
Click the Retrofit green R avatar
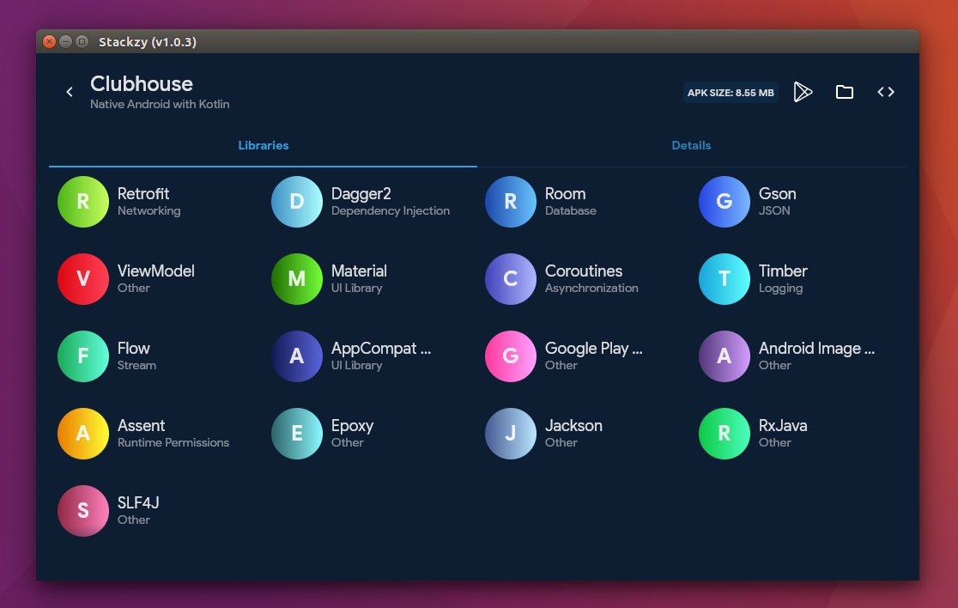(83, 202)
